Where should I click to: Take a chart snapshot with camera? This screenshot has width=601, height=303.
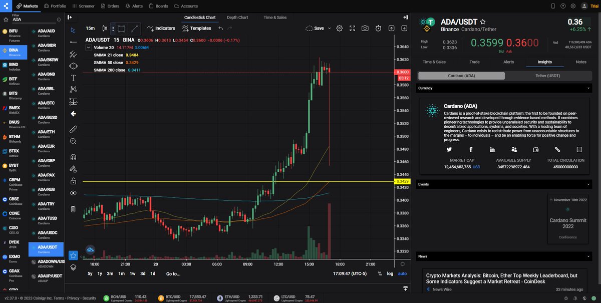coord(365,29)
